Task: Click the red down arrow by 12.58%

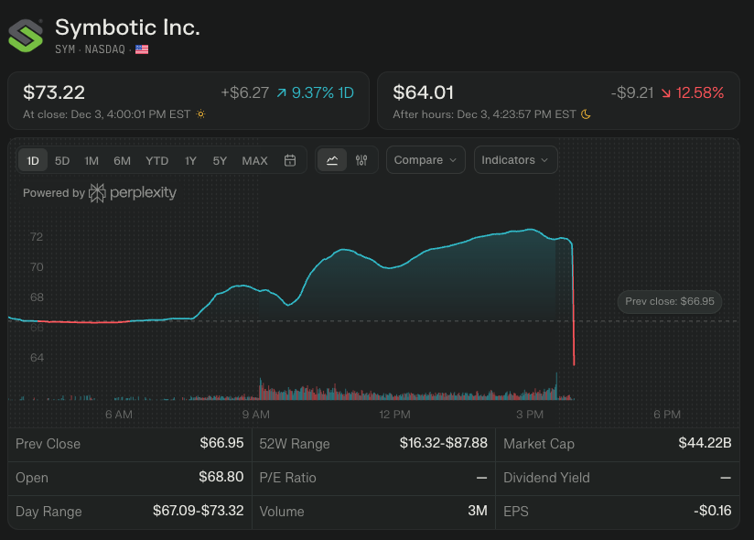Action: coord(665,93)
